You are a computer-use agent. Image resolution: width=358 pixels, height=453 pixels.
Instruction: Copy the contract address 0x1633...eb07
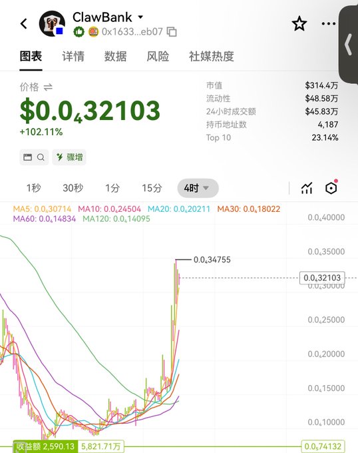point(172,31)
